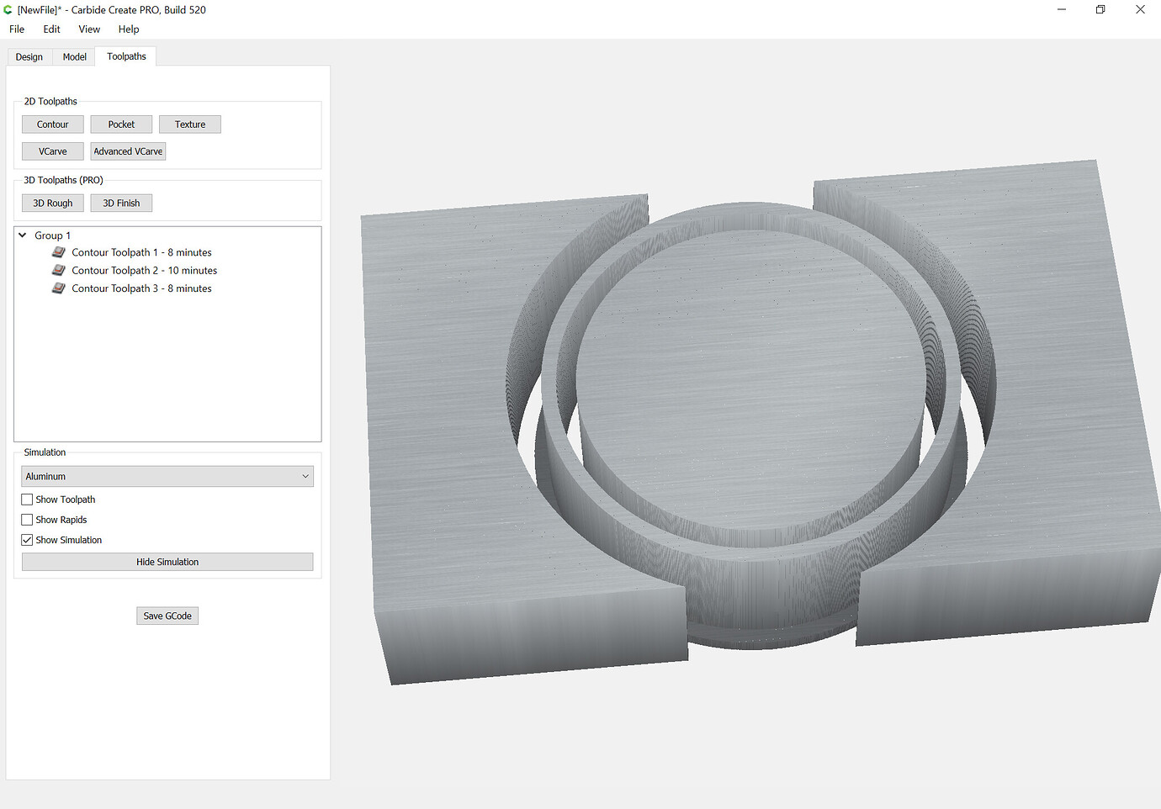Viewport: 1161px width, 809px height.
Task: Disable Show Simulation
Action: 26,539
